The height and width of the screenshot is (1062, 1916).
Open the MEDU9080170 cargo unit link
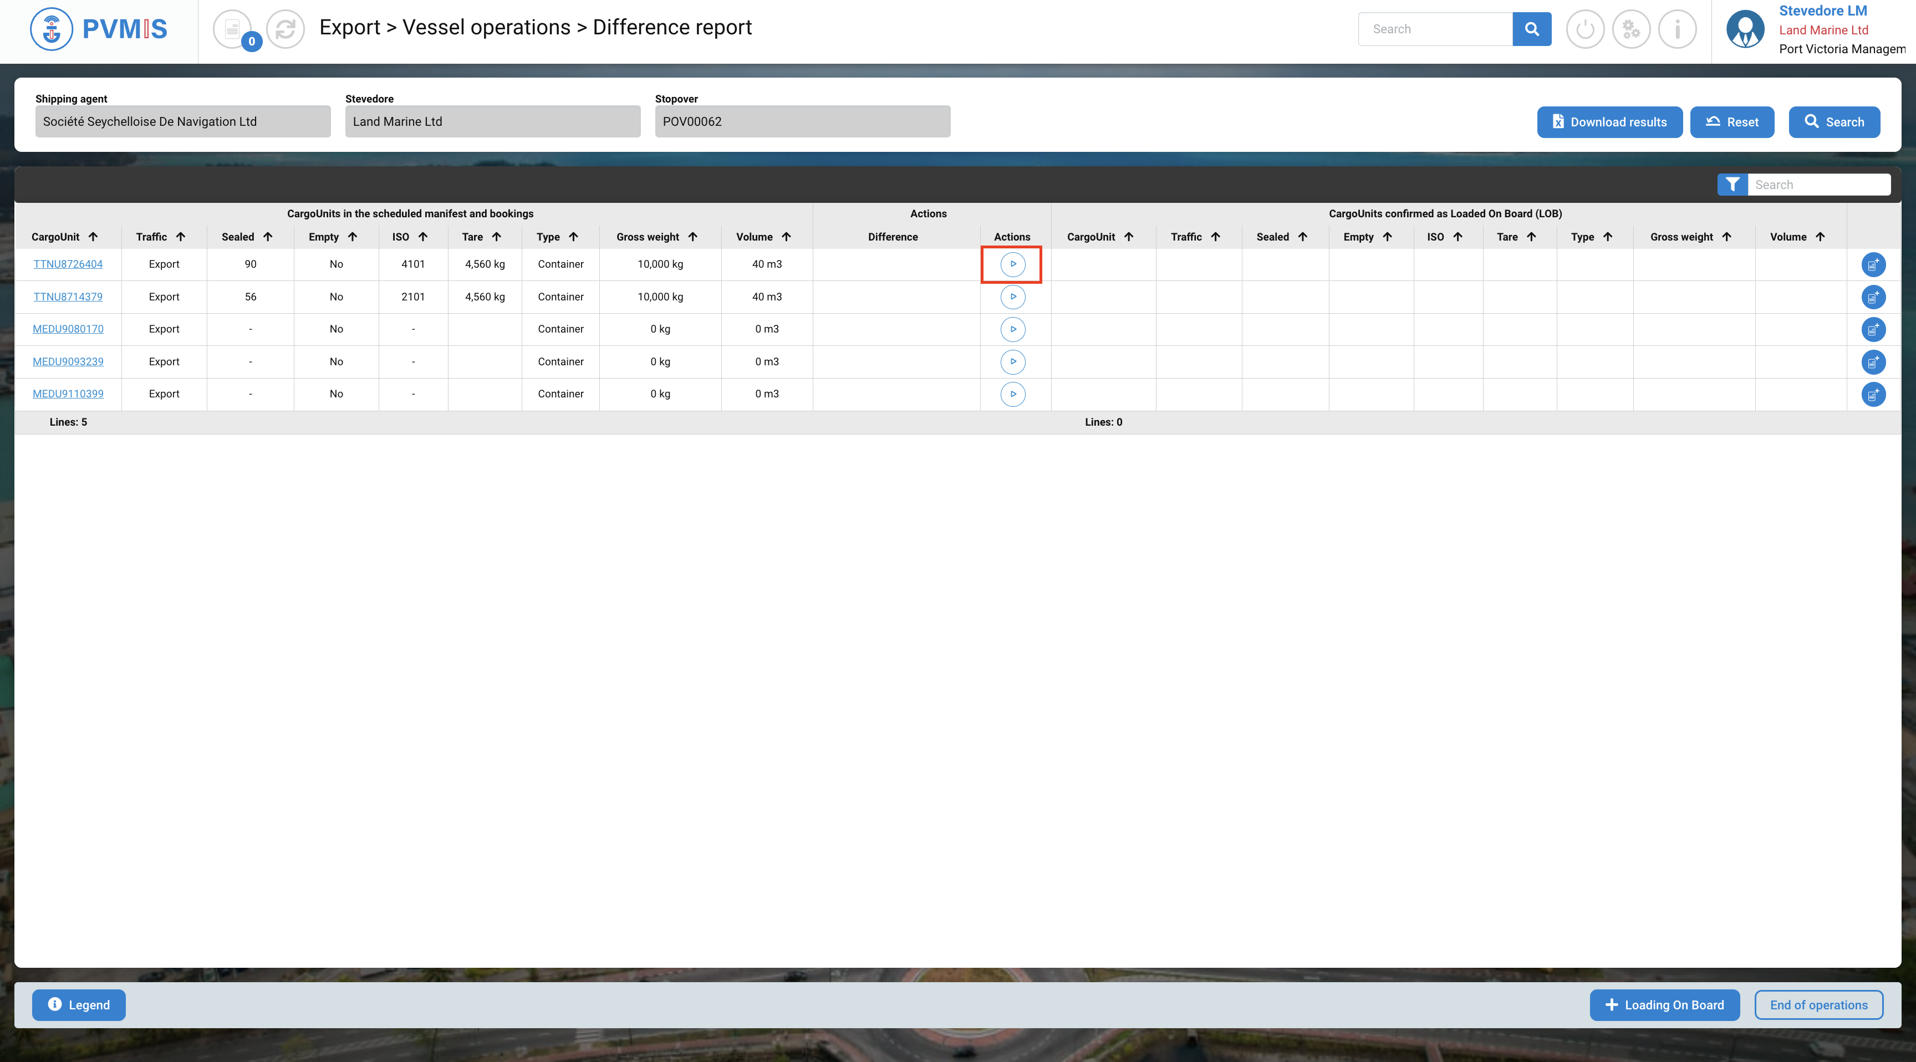(68, 329)
